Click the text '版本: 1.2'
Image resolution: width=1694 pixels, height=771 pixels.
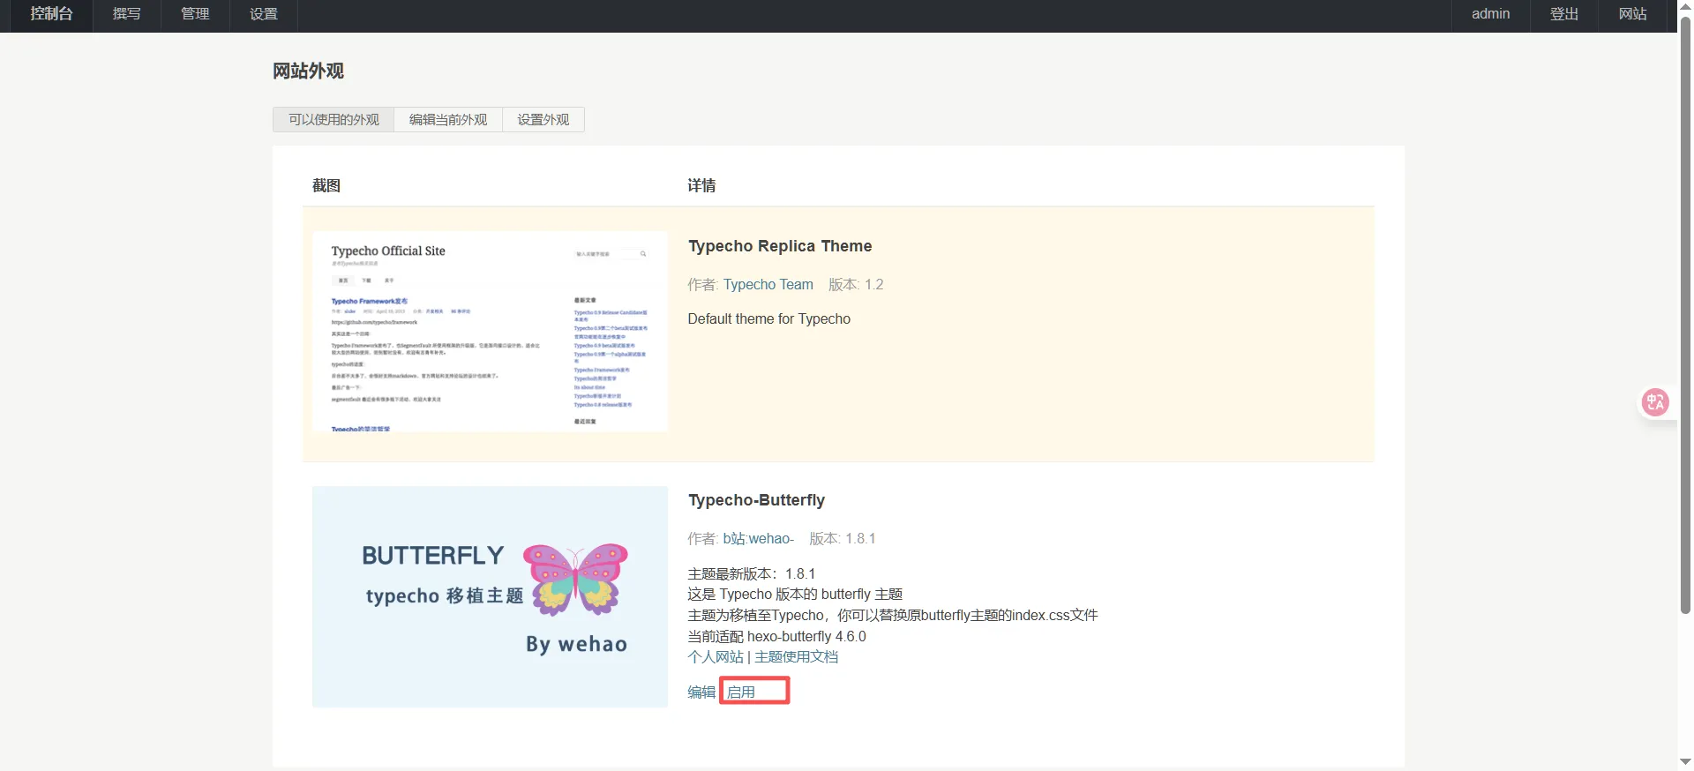856,285
